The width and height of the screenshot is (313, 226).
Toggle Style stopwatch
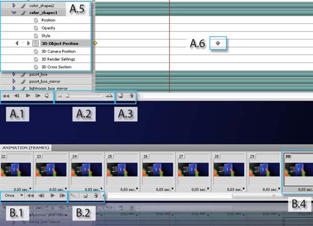pyautogui.click(x=36, y=36)
